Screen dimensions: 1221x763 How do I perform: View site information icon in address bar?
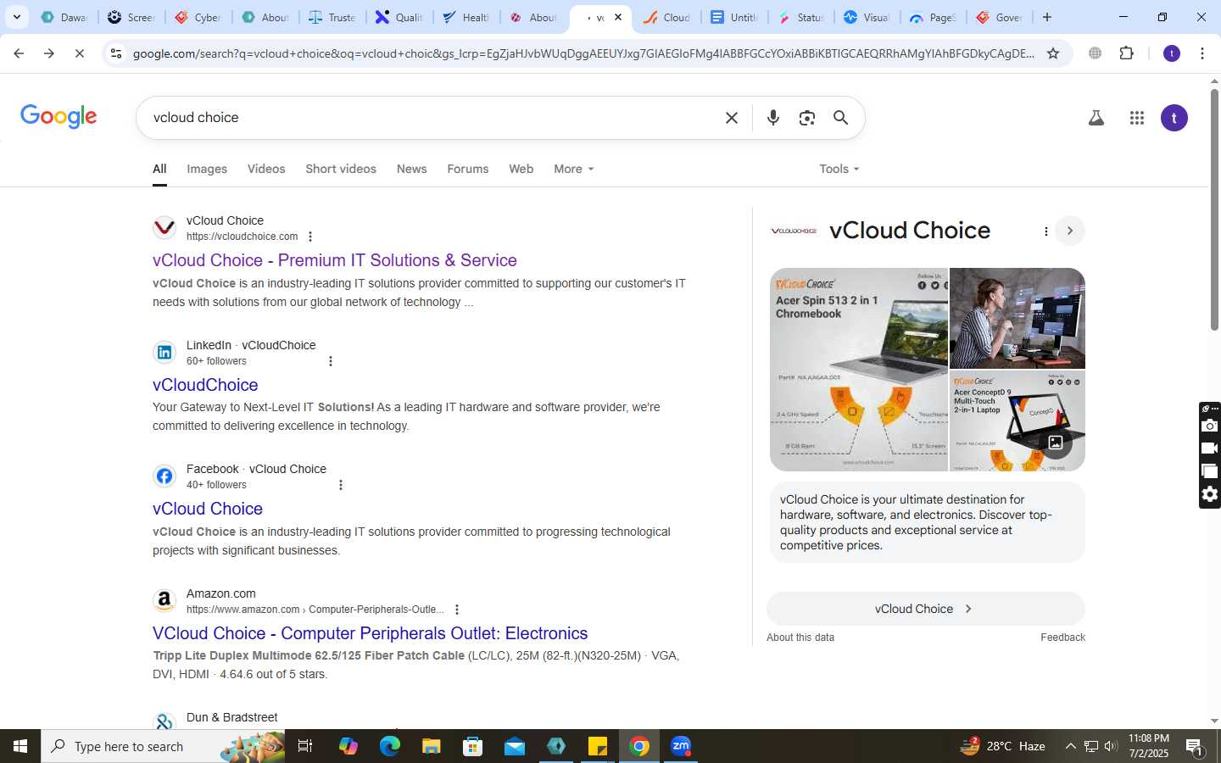pyautogui.click(x=116, y=53)
